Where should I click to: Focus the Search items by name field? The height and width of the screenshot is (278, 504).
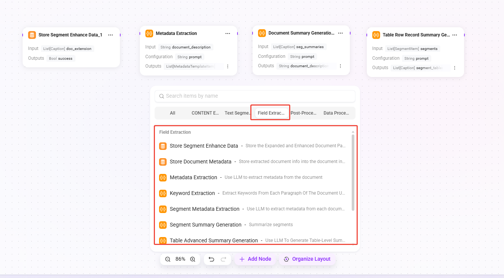coord(255,96)
